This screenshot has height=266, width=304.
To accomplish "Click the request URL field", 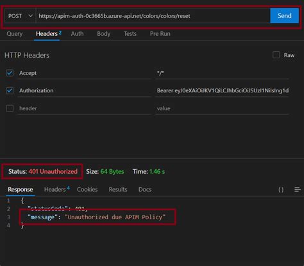I will click(x=153, y=16).
